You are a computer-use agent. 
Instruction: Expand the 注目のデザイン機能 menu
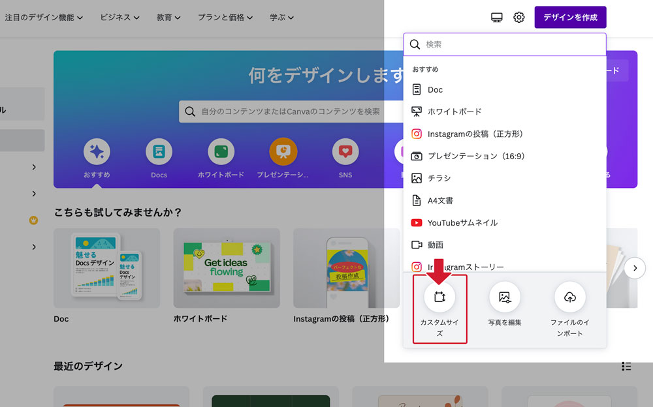coord(44,18)
